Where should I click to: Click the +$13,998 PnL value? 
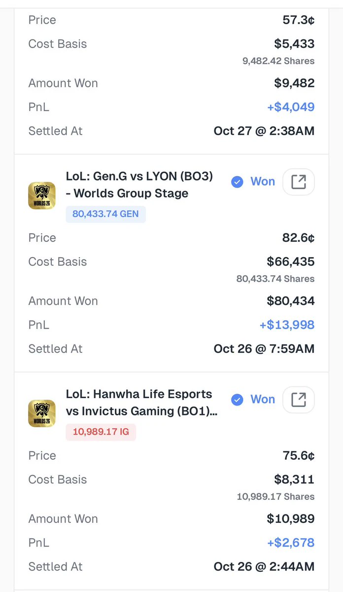(287, 325)
